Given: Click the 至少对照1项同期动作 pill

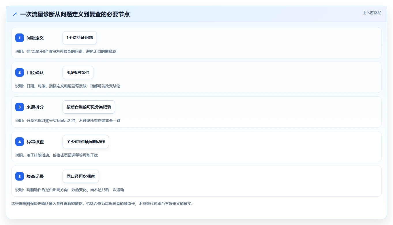Looking at the screenshot, I should pos(86,142).
